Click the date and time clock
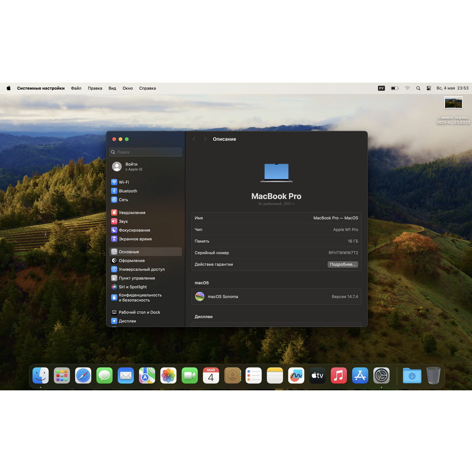 coord(453,88)
